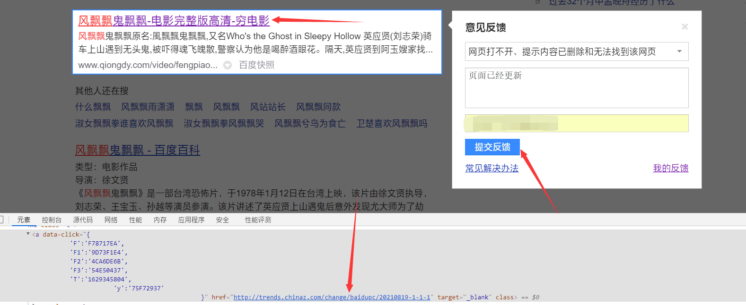Search related term 风站站长
Image resolution: width=746 pixels, height=305 pixels.
(268, 107)
